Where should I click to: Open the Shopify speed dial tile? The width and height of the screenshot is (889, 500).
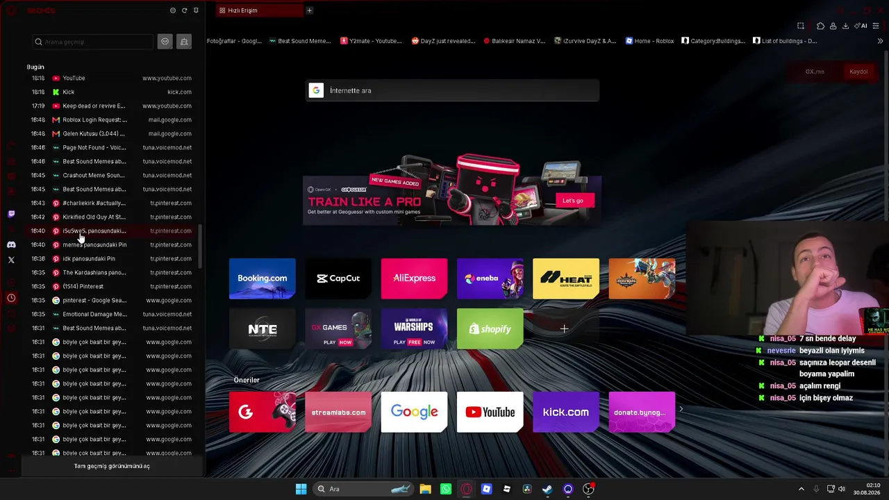pyautogui.click(x=490, y=329)
